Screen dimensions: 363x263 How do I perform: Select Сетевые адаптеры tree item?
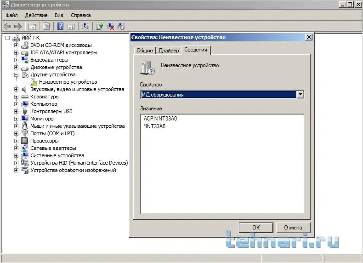(x=53, y=148)
